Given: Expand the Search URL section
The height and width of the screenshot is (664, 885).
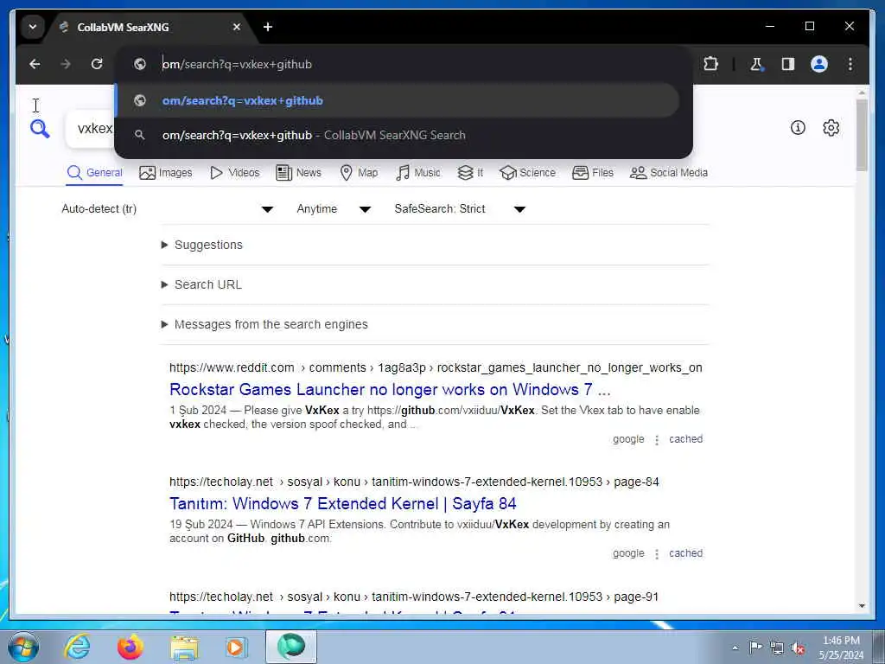Looking at the screenshot, I should 202,284.
